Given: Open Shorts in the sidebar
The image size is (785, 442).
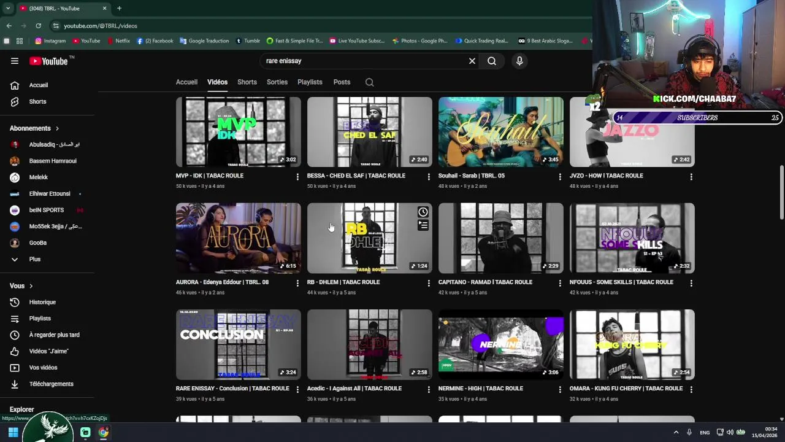Looking at the screenshot, I should click(47, 102).
